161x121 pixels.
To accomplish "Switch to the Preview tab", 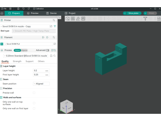I will pos(33,13).
